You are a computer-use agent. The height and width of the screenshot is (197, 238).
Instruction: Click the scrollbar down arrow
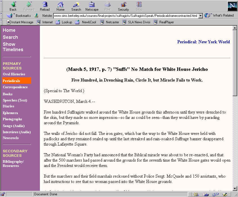(235, 189)
